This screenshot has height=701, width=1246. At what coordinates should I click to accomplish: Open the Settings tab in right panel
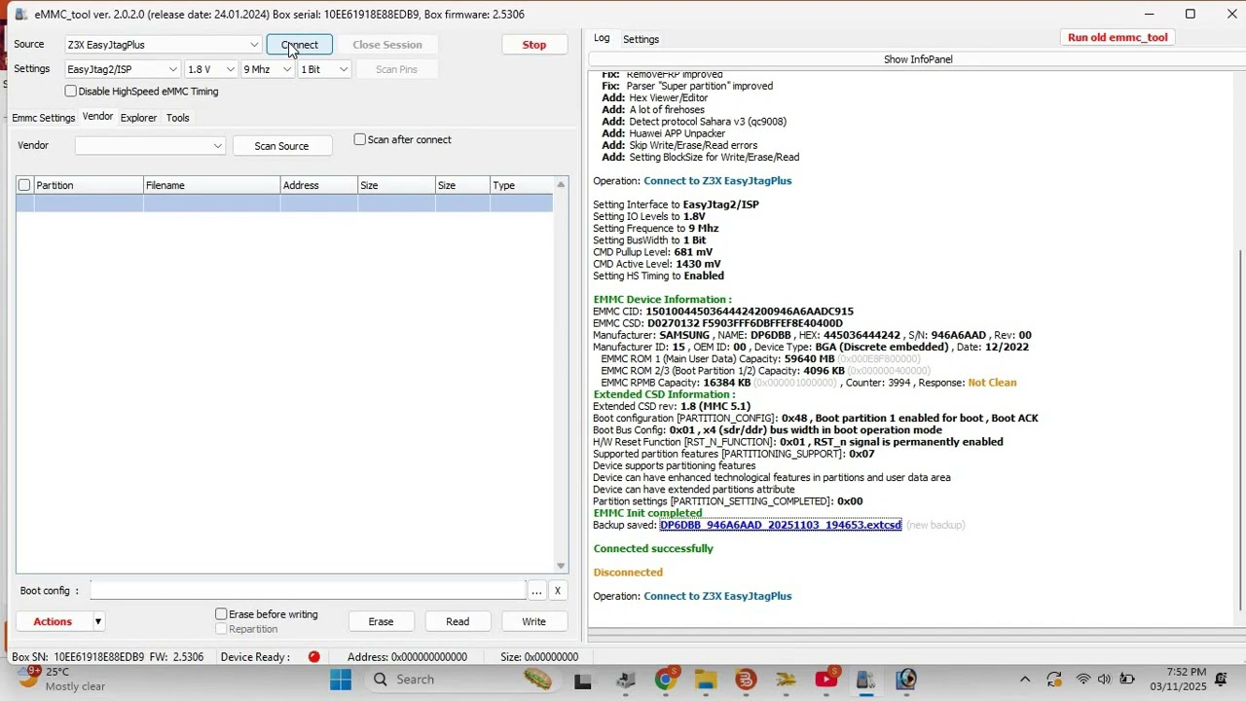pyautogui.click(x=641, y=39)
